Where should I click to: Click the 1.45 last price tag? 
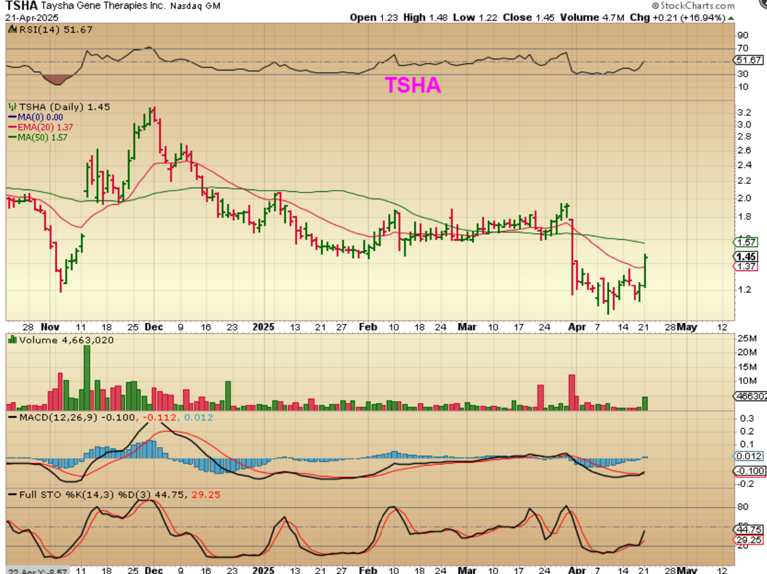click(746, 256)
